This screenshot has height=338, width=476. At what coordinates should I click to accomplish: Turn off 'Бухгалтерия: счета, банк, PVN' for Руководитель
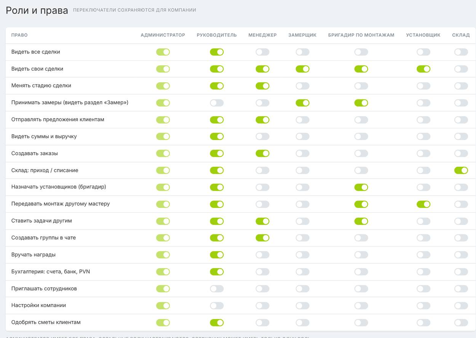tap(217, 272)
